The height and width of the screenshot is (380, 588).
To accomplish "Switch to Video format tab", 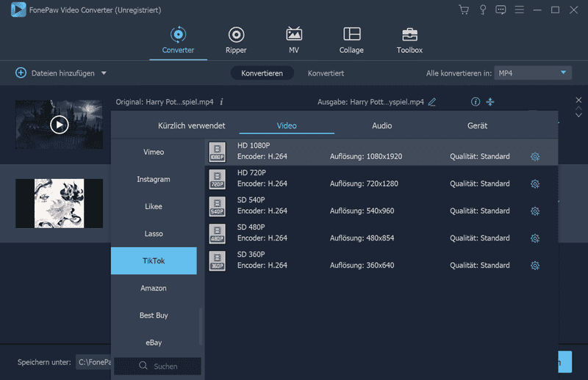I will point(287,125).
